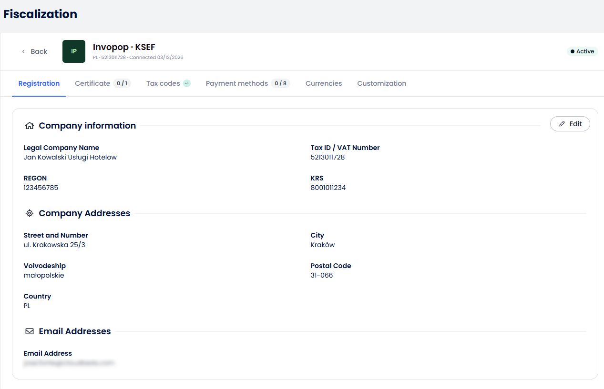
Task: Click the 0/1 certificate count badge
Action: click(x=123, y=83)
